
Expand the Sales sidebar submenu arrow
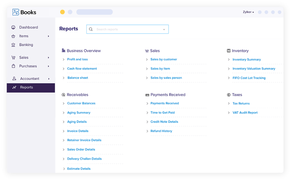(x=48, y=57)
